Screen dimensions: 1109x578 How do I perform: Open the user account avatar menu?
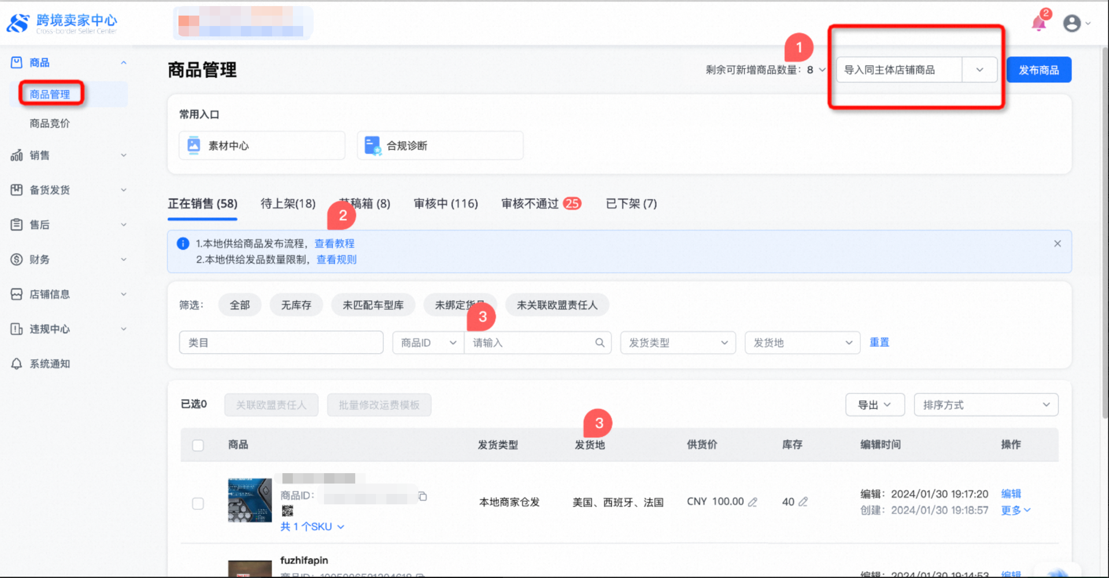pyautogui.click(x=1072, y=23)
